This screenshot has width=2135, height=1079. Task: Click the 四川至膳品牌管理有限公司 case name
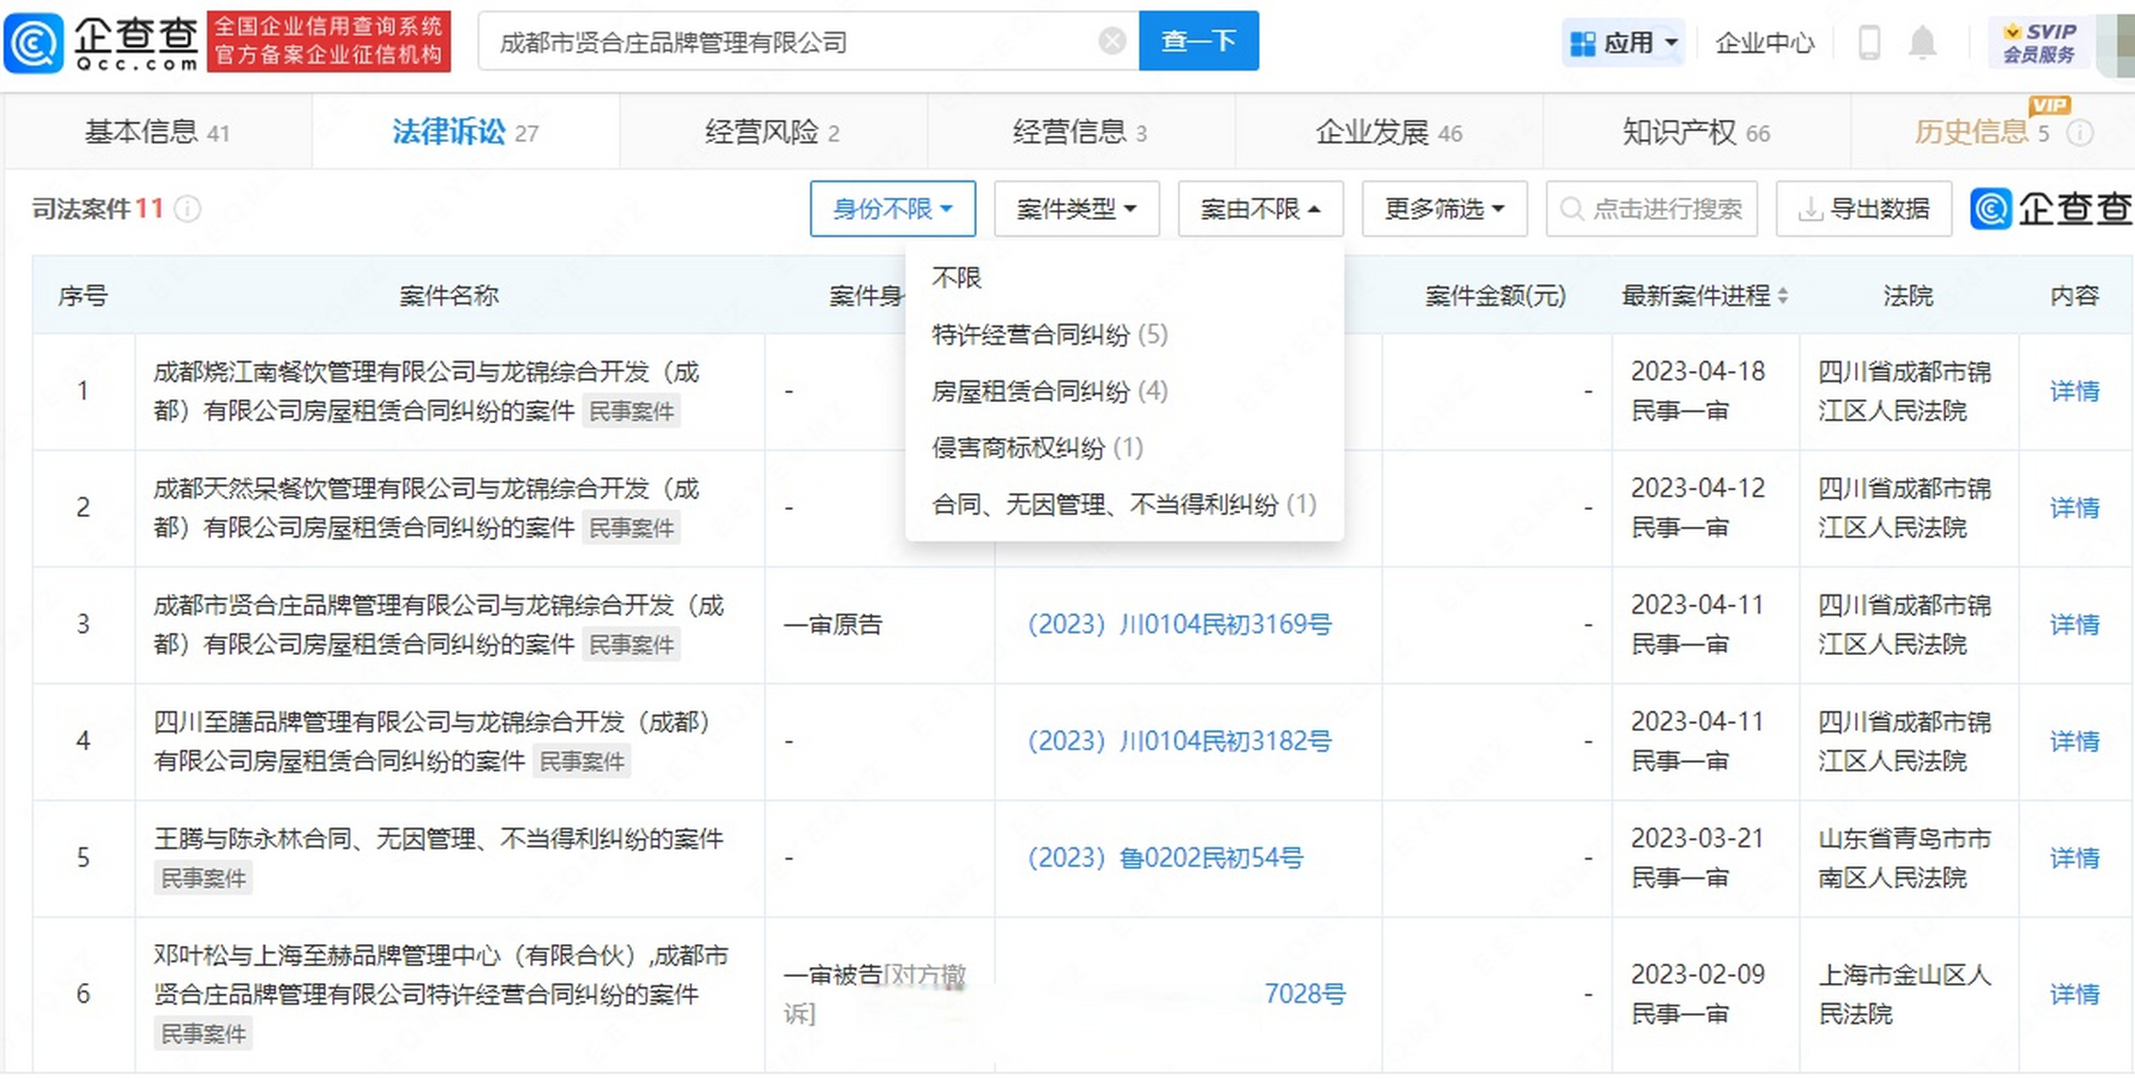tap(432, 741)
